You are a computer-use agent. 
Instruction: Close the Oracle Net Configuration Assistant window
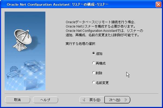pyautogui.click(x=158, y=4)
